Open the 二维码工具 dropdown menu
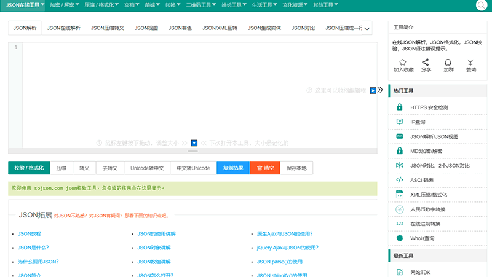The image size is (492, 277). pyautogui.click(x=201, y=5)
